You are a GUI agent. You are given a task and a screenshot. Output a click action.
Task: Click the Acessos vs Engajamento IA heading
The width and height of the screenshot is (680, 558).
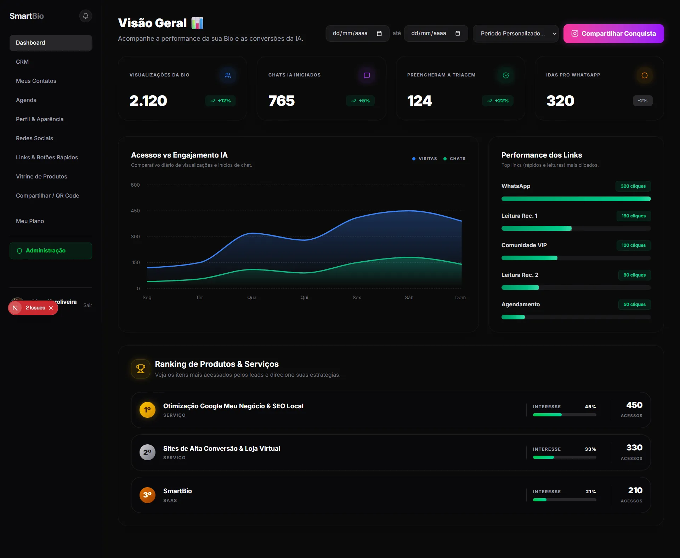tap(179, 155)
